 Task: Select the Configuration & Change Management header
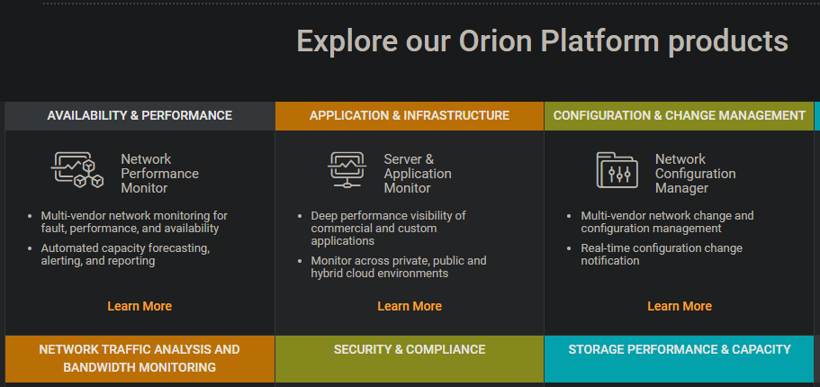tap(680, 115)
